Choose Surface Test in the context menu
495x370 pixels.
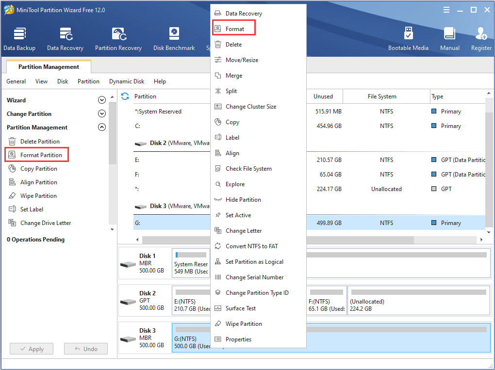click(258, 308)
